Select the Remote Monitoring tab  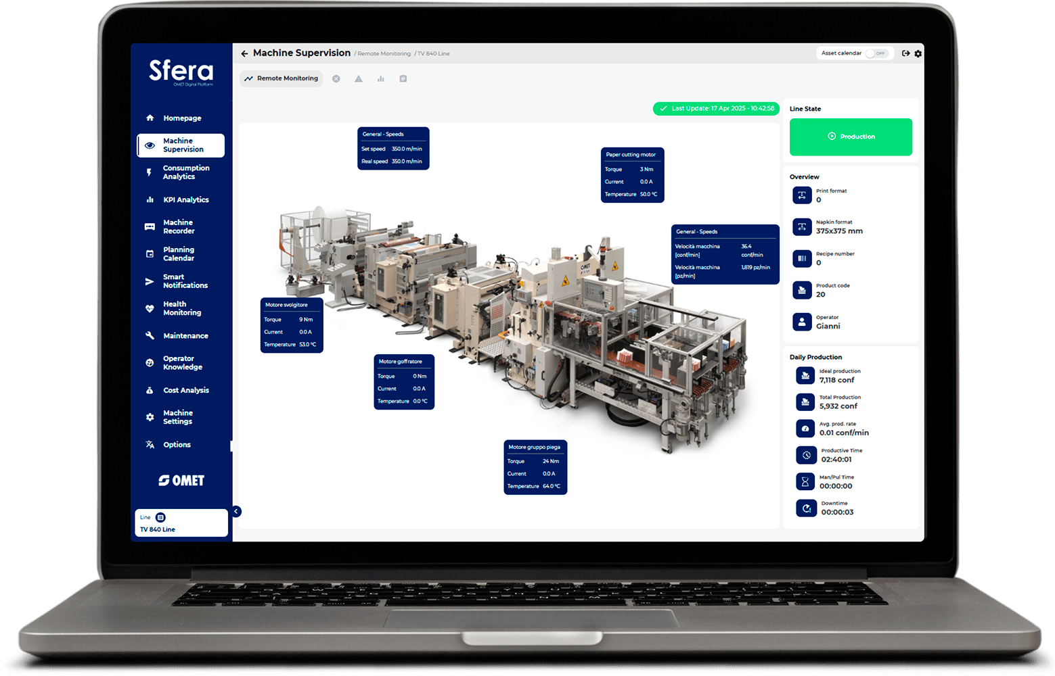coord(281,78)
